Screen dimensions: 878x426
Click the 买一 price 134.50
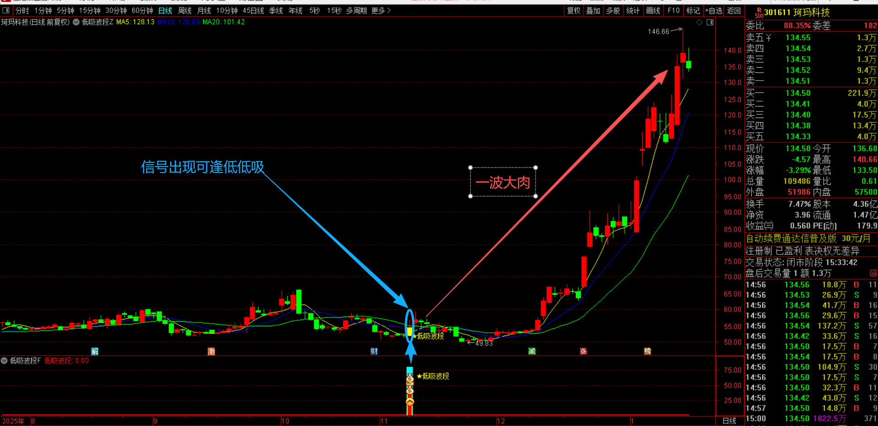click(798, 93)
